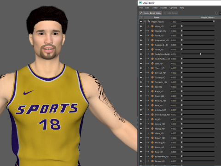
Task: Click the Sarcastic_HD orange target icon
Action: (152, 82)
